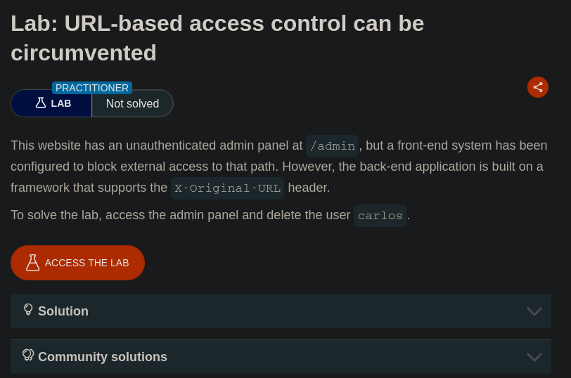Expand the Solution section chevron

(x=534, y=311)
